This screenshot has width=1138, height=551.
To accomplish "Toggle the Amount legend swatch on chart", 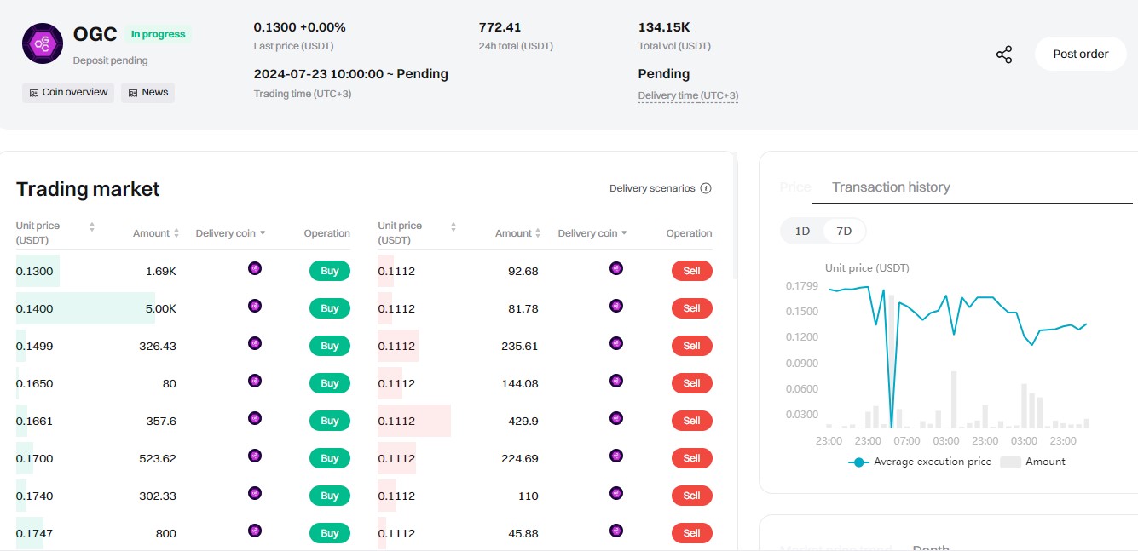I will [x=1010, y=462].
